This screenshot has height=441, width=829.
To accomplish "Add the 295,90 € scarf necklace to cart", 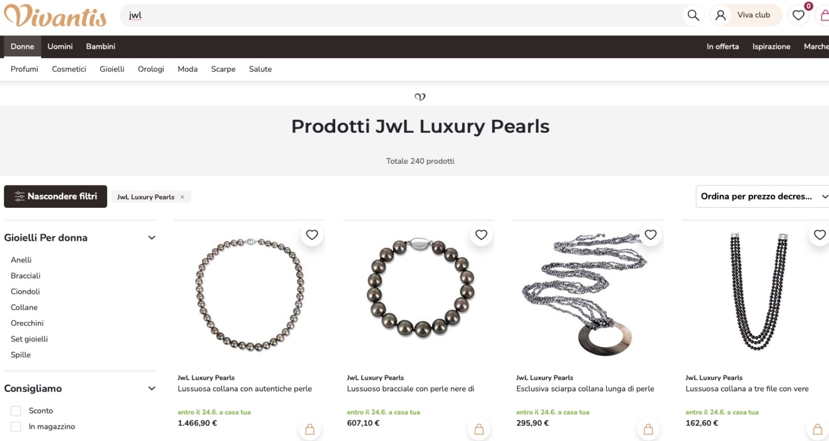I will (648, 429).
